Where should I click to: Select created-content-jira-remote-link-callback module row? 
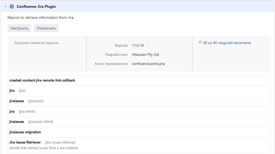click(x=139, y=80)
